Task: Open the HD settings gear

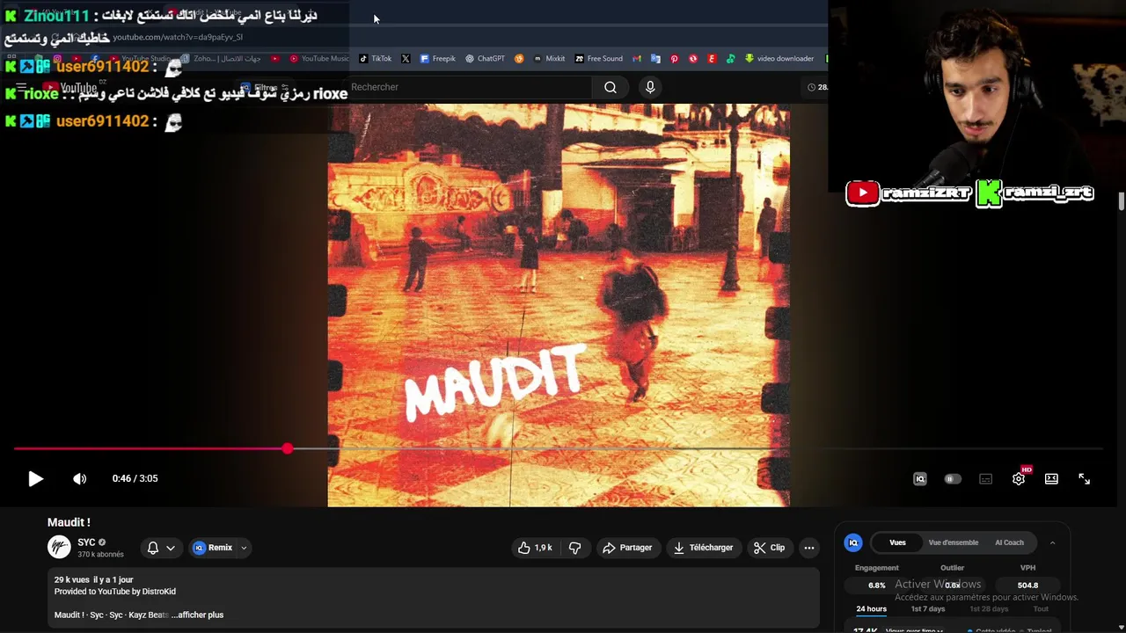Action: coord(1019,478)
